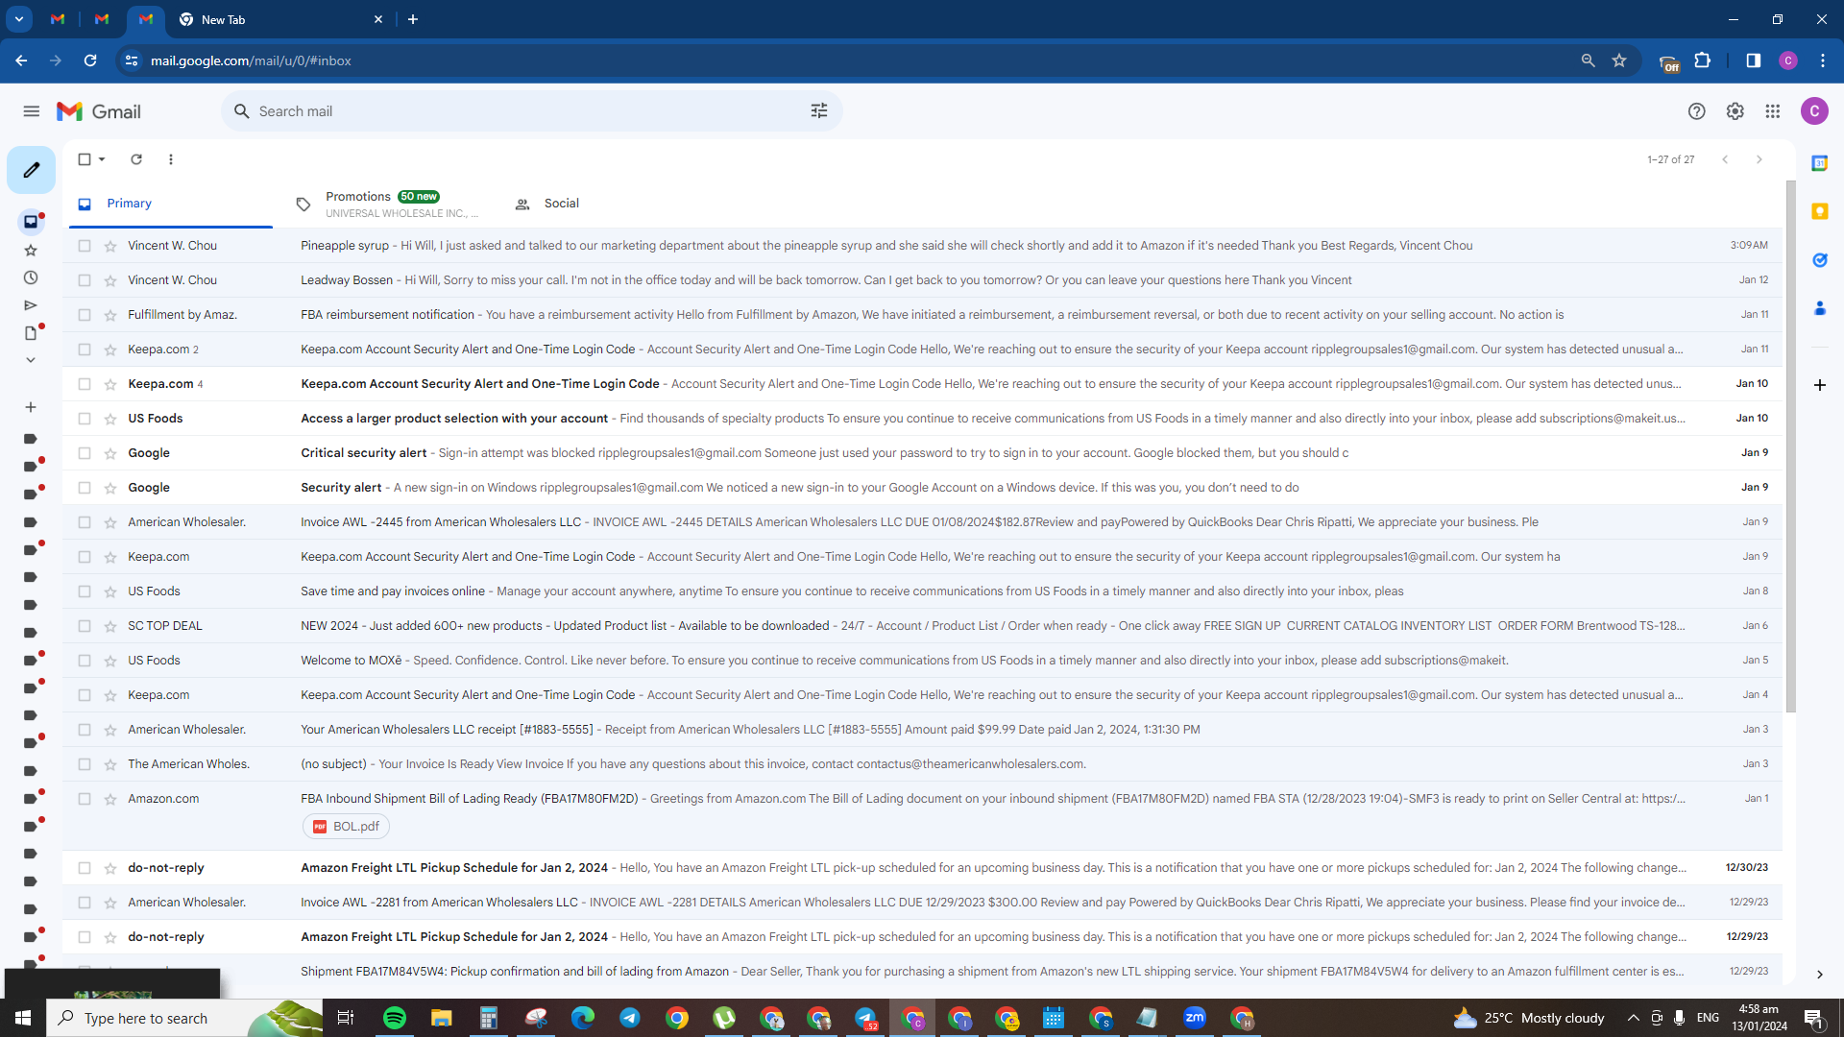
Task: Star the Welcome to MOXē email
Action: coord(110,661)
